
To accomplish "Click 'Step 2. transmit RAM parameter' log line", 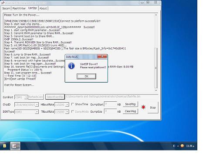I will 39,33.
